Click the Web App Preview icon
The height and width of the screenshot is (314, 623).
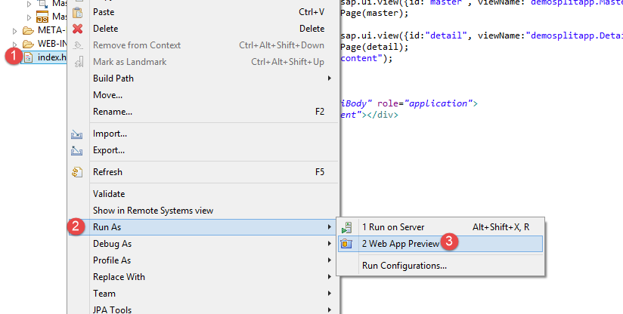(x=347, y=244)
